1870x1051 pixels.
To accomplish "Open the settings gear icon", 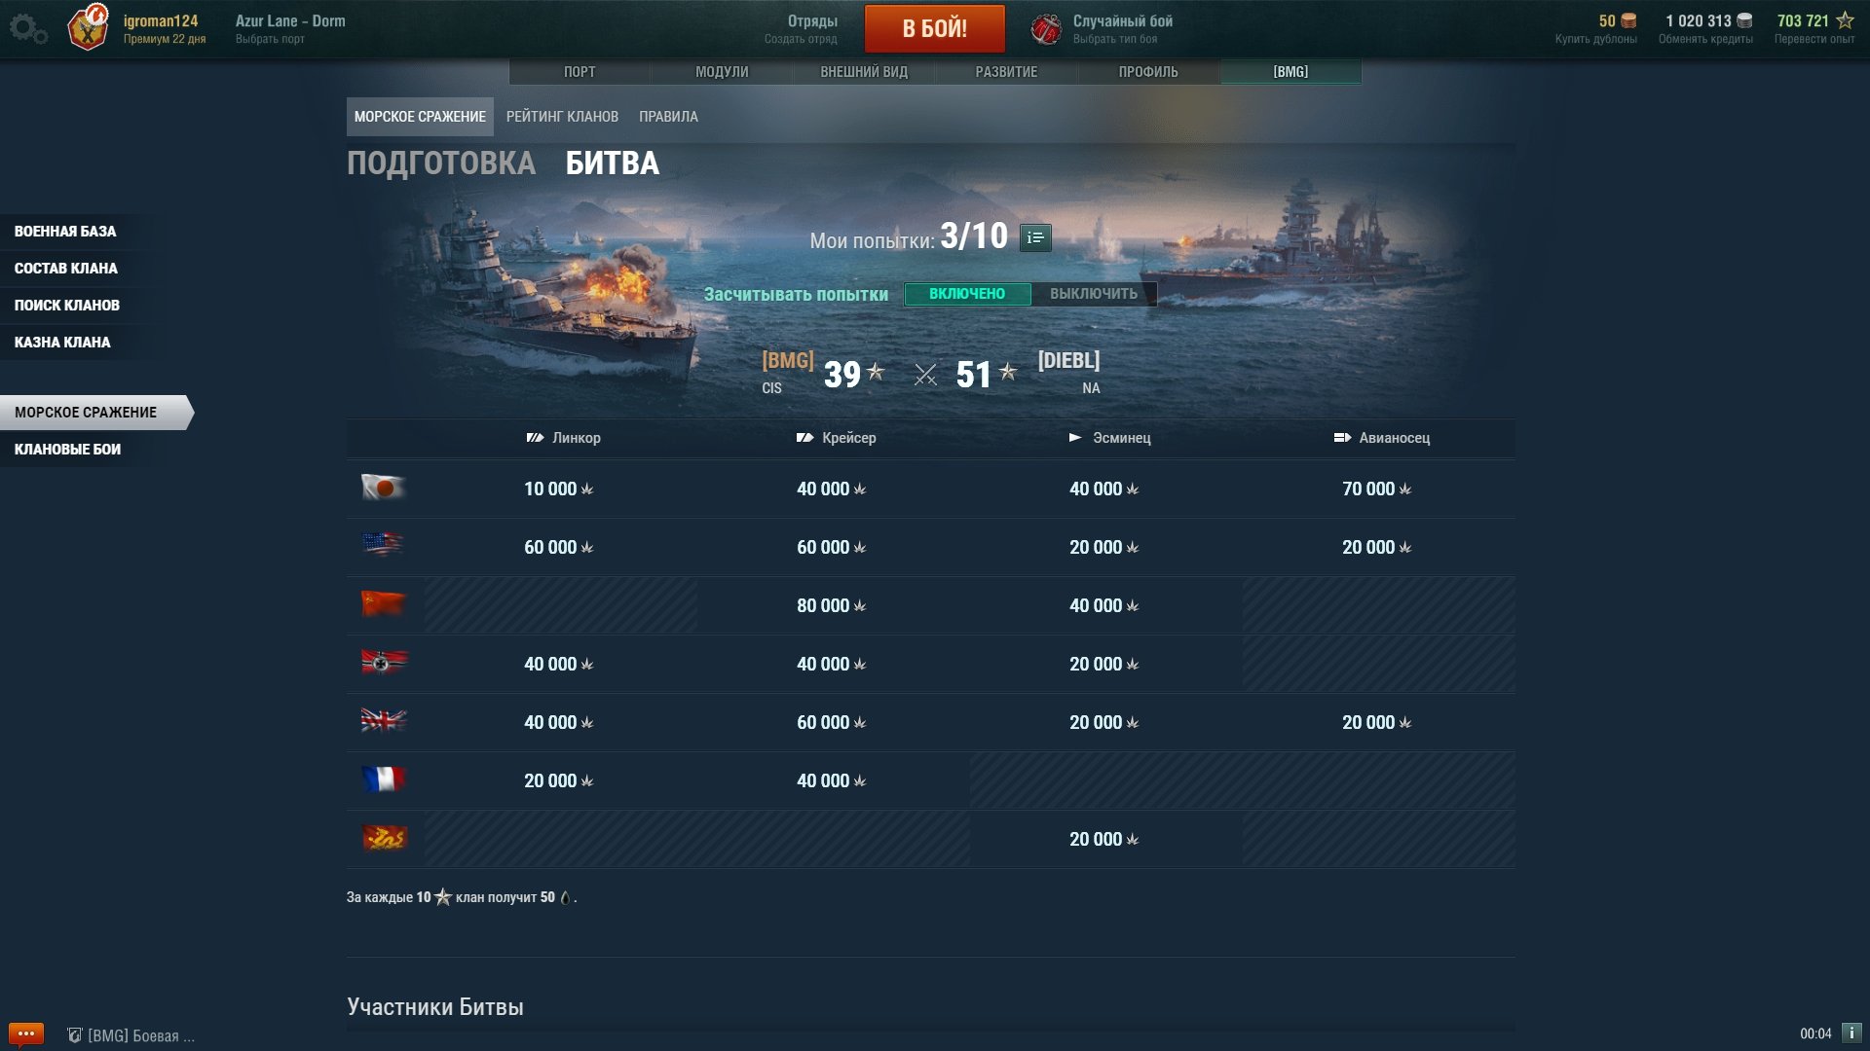I will click(27, 28).
